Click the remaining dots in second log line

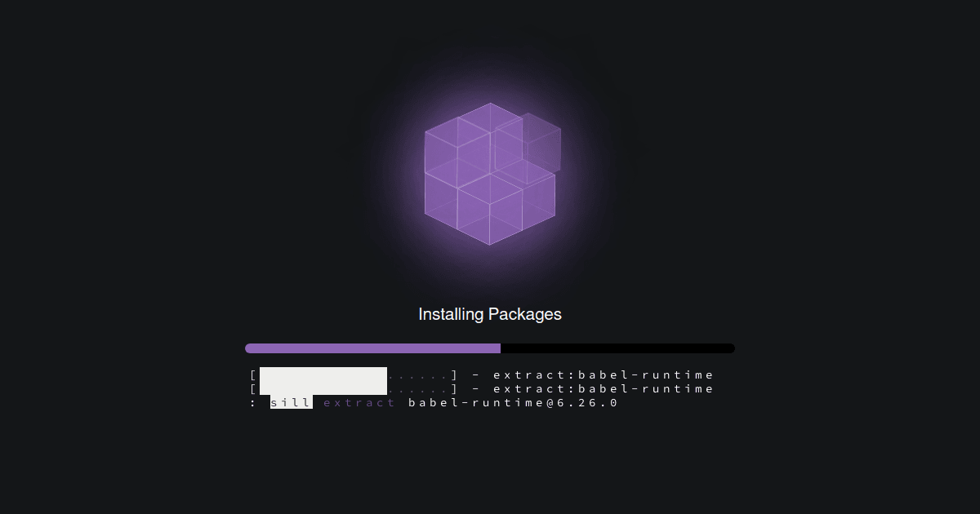click(417, 391)
